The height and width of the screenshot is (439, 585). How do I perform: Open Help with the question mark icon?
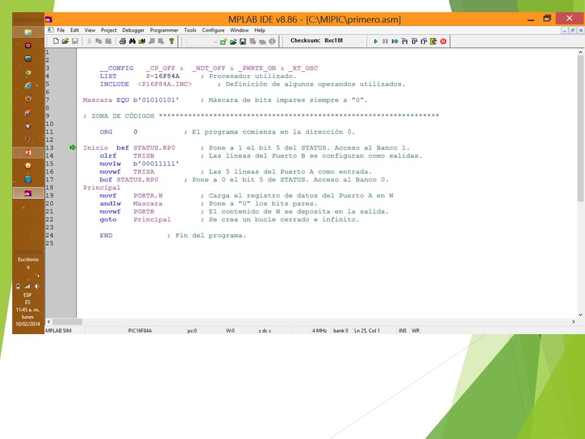[x=171, y=41]
